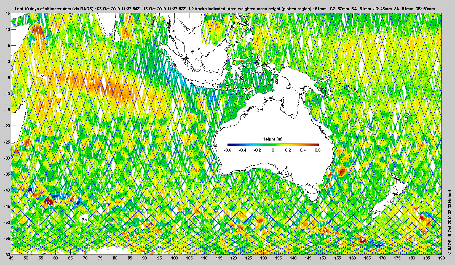Click the '© IMOS 19-Oct-2019 08:33 Hobart' credit
Viewport: 455px width, 265px height.
449,222
